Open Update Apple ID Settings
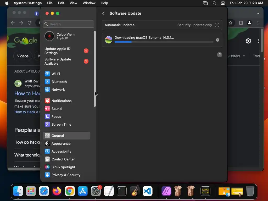The height and width of the screenshot is (201, 268). [66, 51]
